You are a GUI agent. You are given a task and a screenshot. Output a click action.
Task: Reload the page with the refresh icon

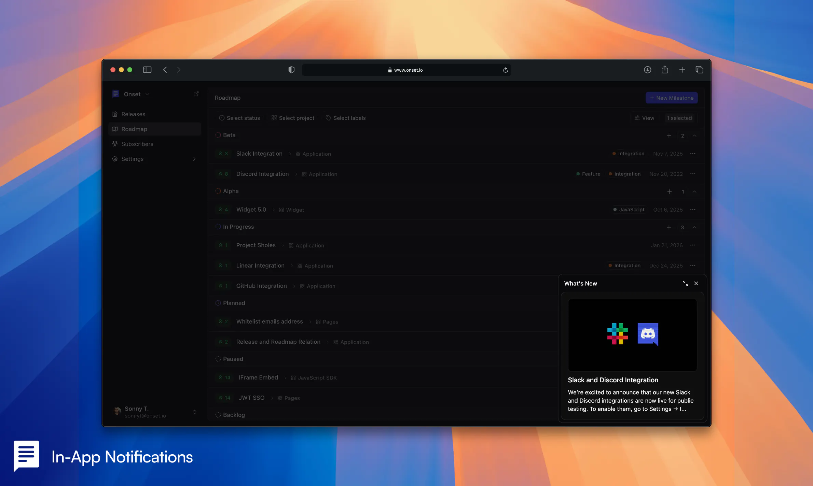506,70
